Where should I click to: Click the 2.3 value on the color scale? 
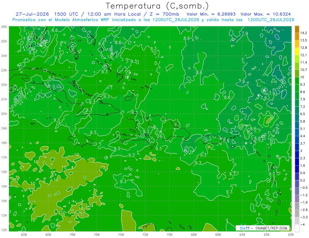pyautogui.click(x=303, y=158)
